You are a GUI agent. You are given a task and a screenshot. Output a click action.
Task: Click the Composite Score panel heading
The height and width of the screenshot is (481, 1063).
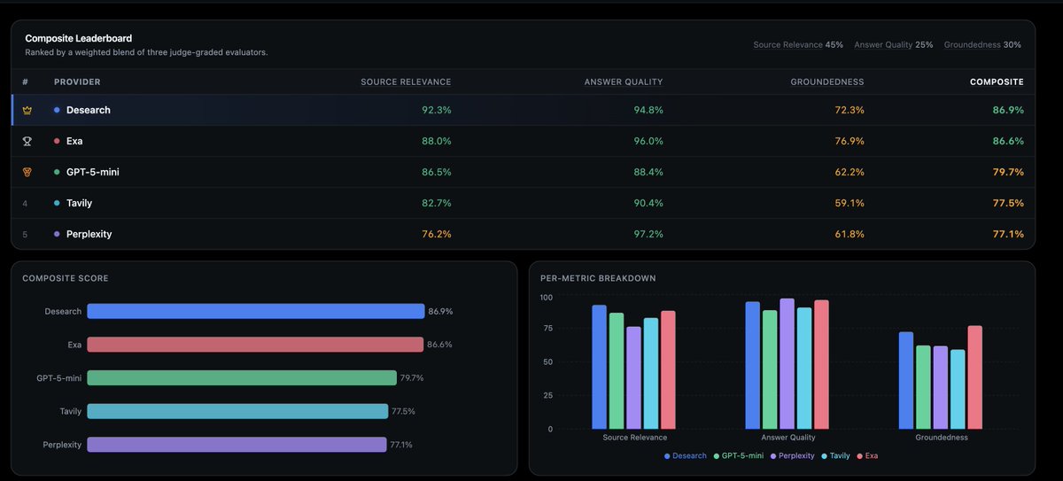(66, 278)
